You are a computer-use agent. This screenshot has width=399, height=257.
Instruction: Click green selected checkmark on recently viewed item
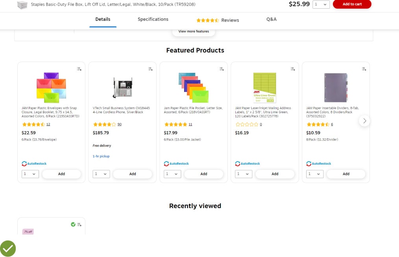point(73,225)
